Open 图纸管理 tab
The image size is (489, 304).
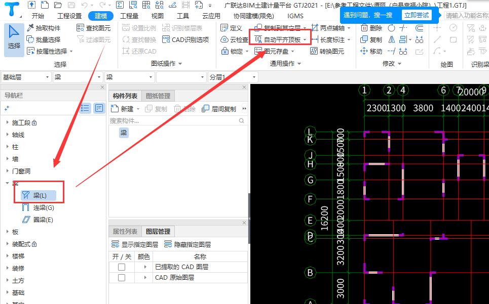(x=158, y=96)
